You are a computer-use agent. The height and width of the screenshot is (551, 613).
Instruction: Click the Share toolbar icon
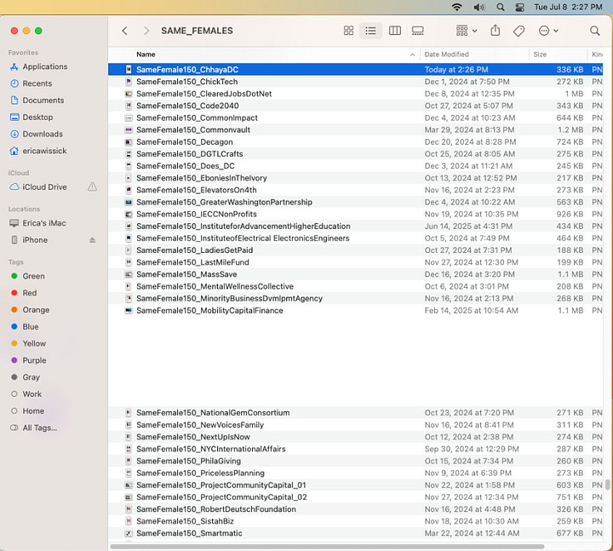pyautogui.click(x=496, y=30)
